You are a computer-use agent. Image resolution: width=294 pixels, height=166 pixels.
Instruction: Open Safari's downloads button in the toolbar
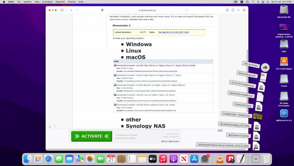click(227, 10)
